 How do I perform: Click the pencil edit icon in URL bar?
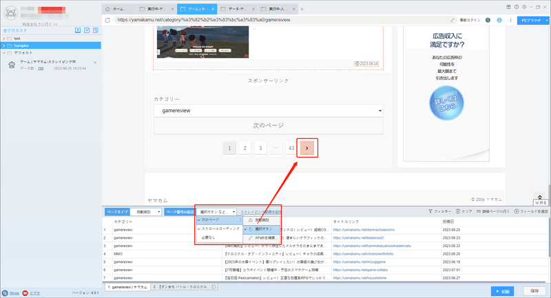(453, 20)
